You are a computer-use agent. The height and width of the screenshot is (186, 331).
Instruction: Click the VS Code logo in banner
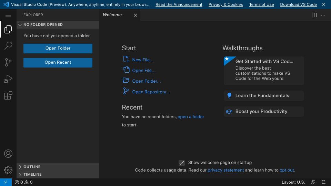(x=6, y=4)
